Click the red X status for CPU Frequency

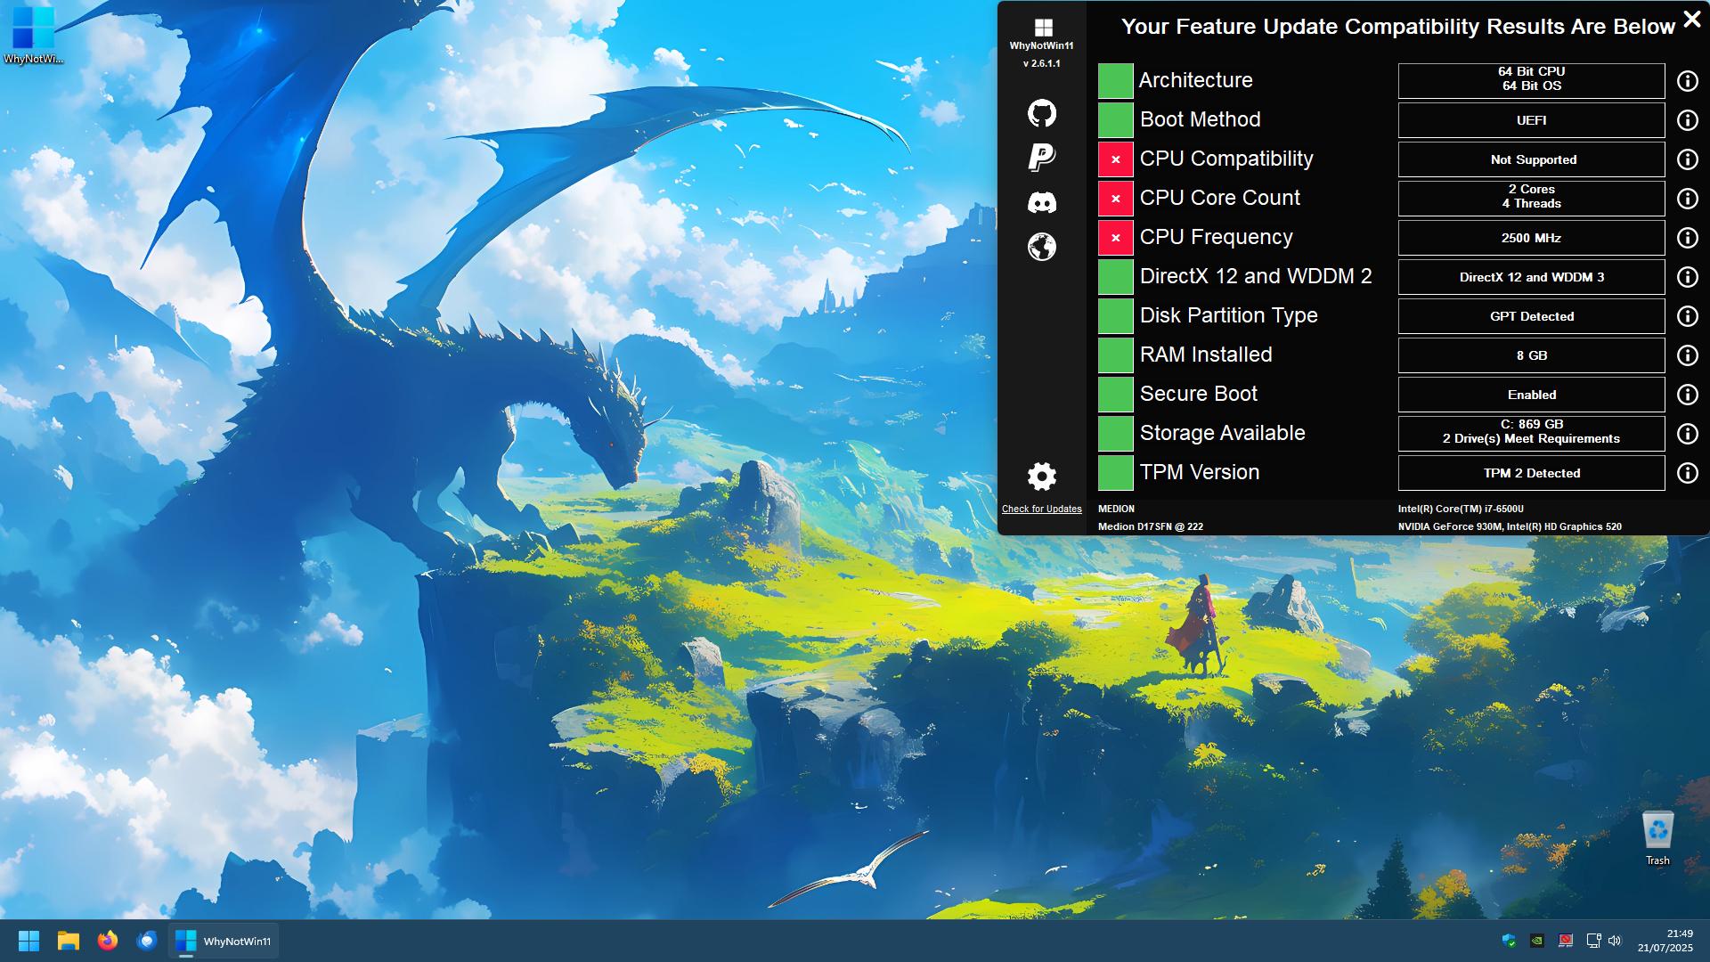pyautogui.click(x=1115, y=238)
